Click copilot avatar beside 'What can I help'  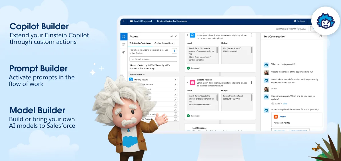[266, 65]
